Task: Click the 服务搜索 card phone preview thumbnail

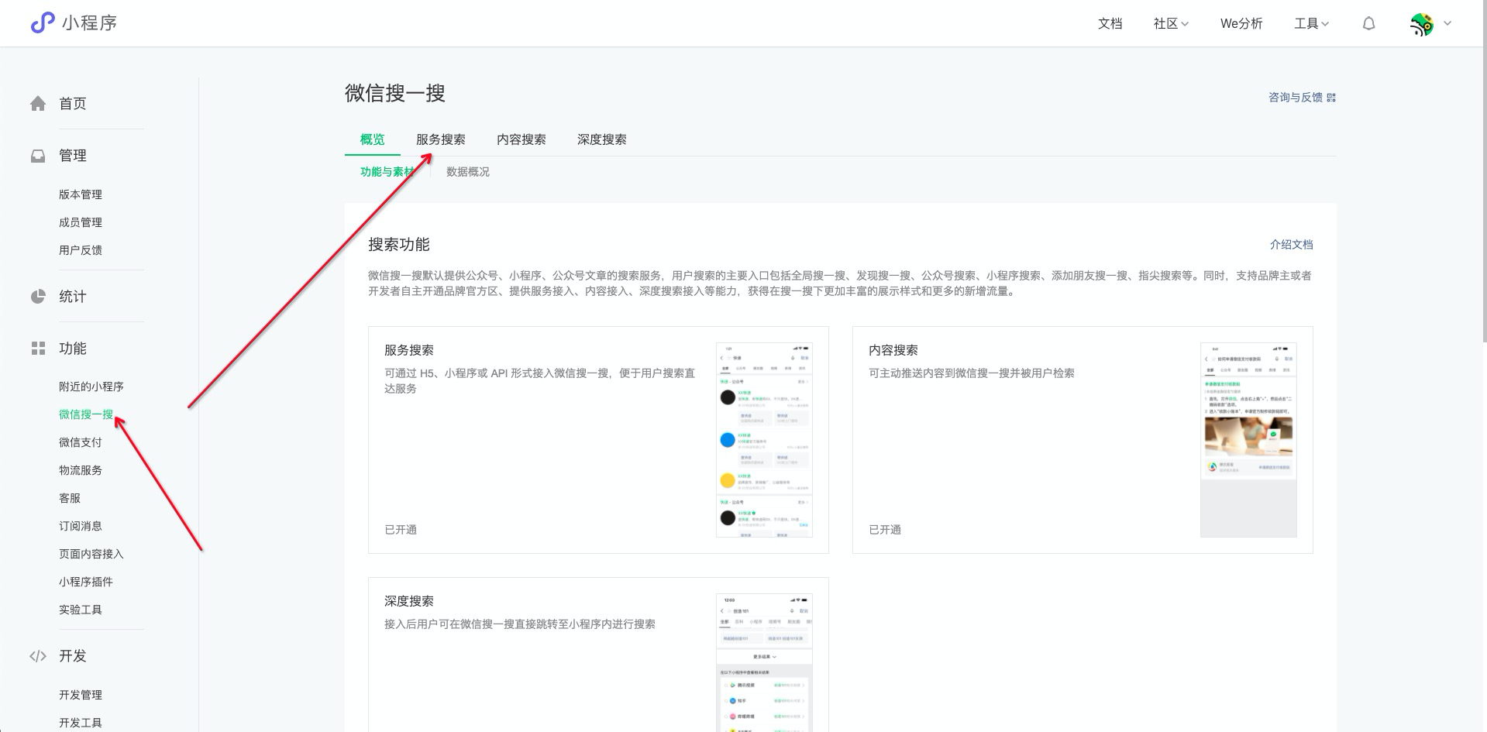Action: tap(764, 440)
